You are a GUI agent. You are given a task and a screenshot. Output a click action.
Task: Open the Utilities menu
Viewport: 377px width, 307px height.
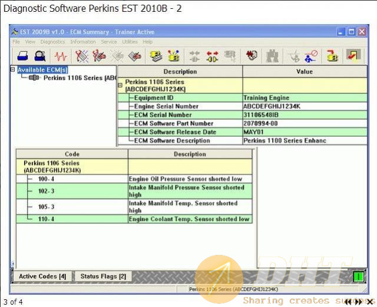pyautogui.click(x=130, y=42)
